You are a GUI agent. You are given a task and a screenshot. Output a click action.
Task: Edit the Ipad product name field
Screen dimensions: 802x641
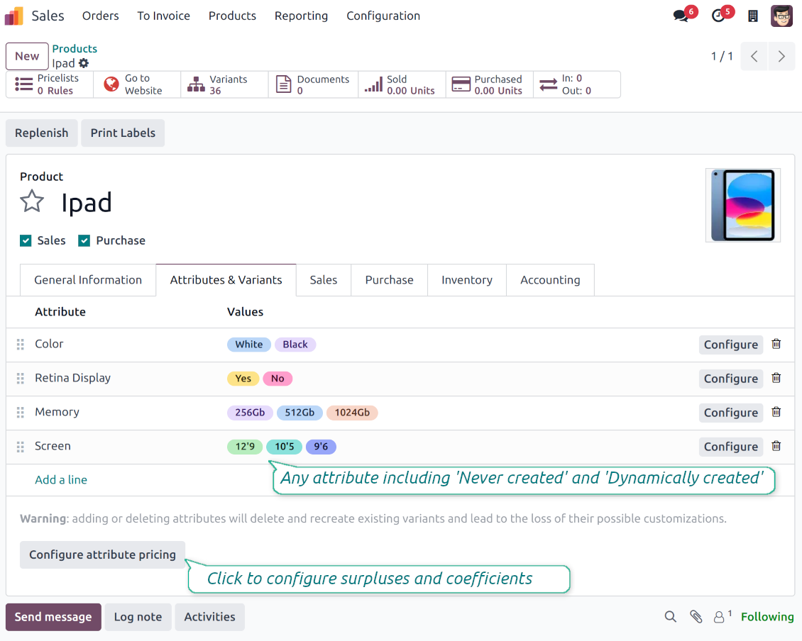[87, 202]
